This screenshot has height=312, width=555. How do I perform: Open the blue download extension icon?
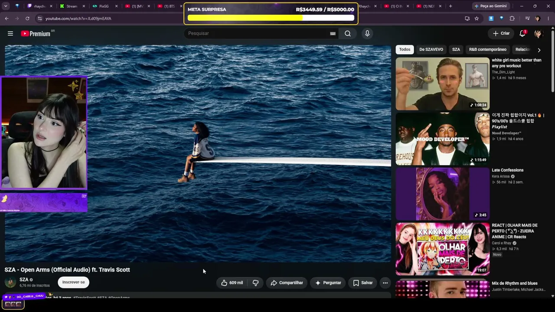coord(491,19)
